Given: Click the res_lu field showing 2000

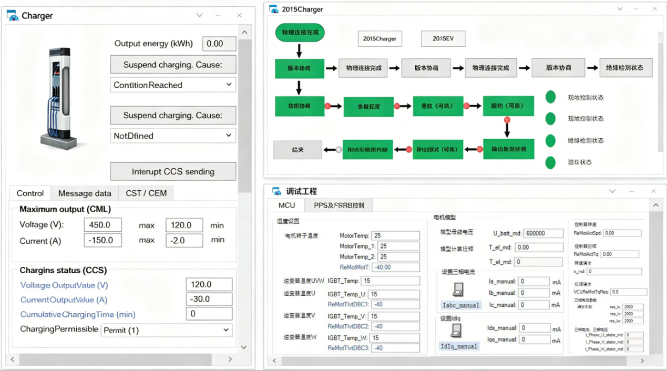Looking at the screenshot, I should pos(633,307).
